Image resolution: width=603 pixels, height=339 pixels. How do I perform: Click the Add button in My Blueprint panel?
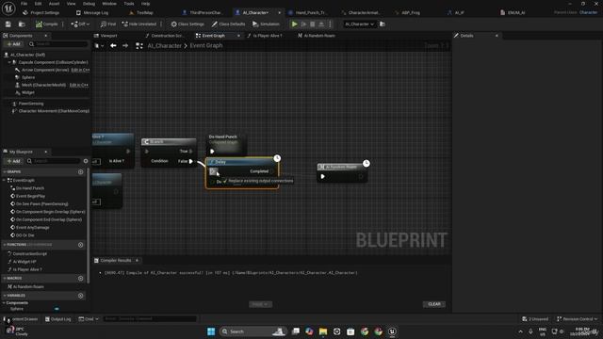coord(13,161)
